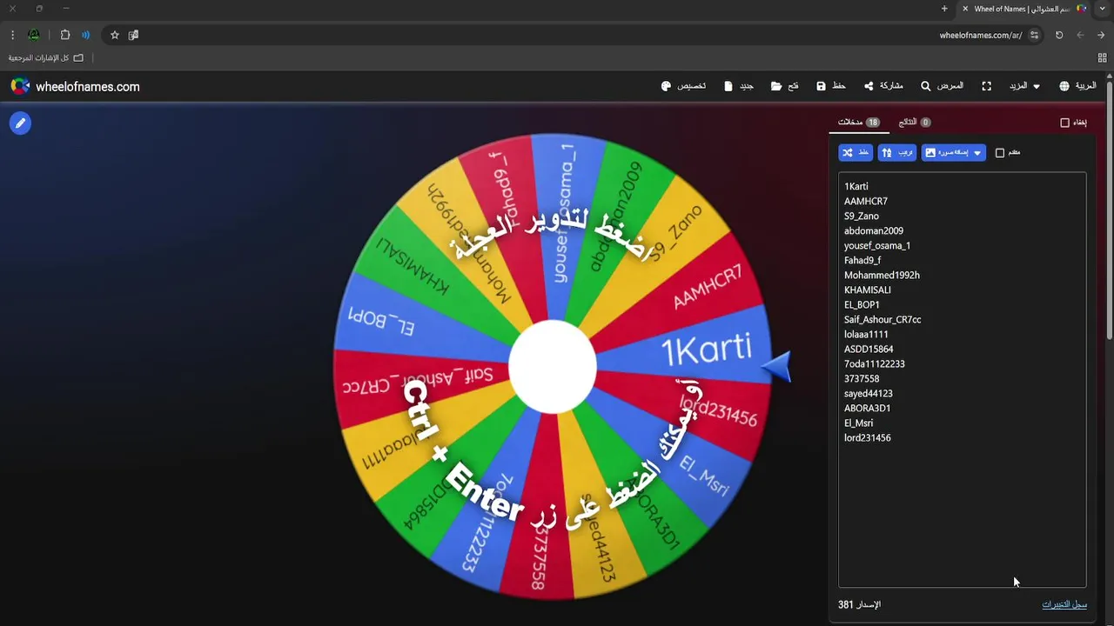Click the white center of the wheel to spin
The width and height of the screenshot is (1114, 626).
click(552, 367)
